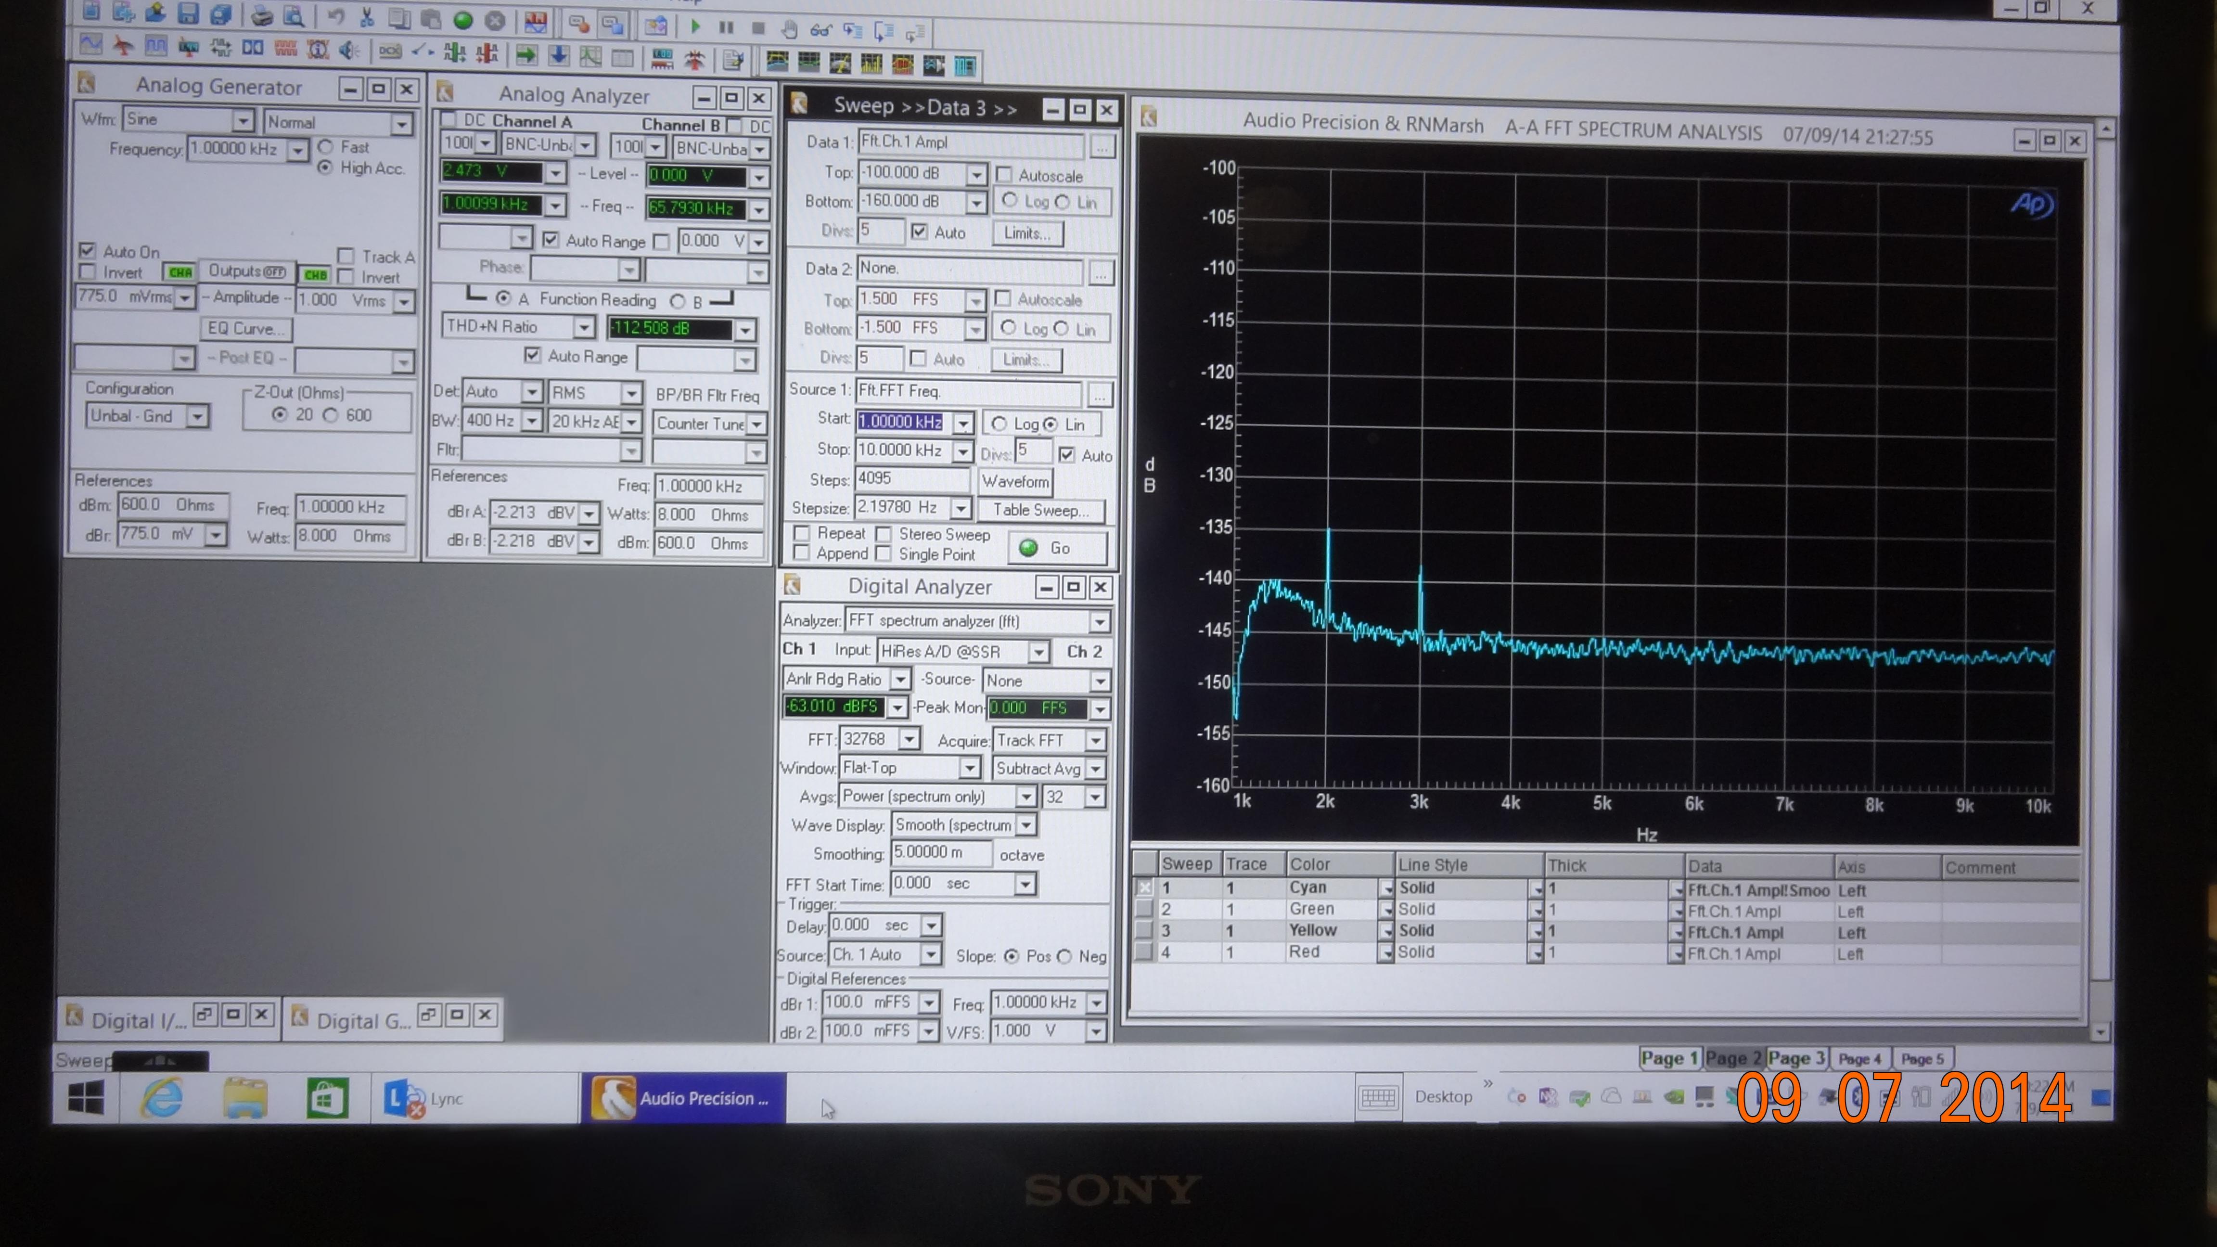Screen dimensions: 2217x1247
Task: Switch to the Page 3 tab
Action: pyautogui.click(x=1796, y=1058)
